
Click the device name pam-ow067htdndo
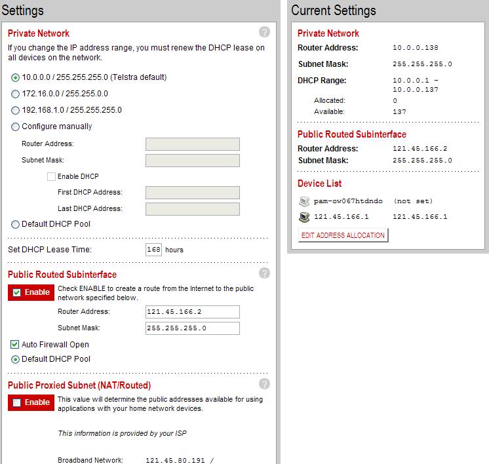point(348,201)
